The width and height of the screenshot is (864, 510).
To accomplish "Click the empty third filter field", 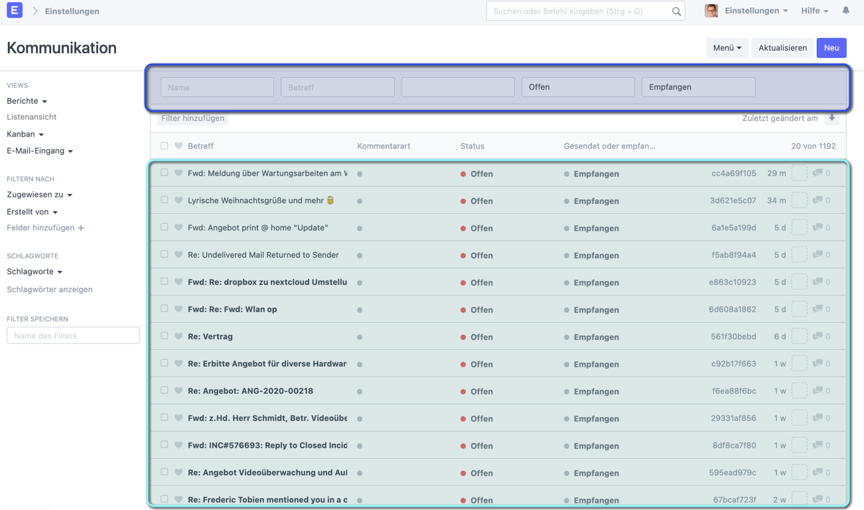I will 458,87.
